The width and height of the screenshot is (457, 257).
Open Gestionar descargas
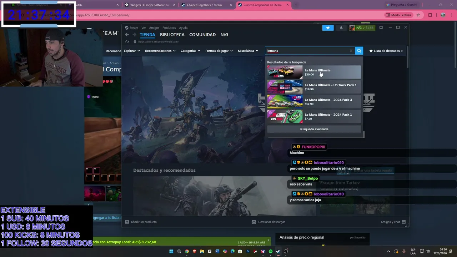[268, 222]
